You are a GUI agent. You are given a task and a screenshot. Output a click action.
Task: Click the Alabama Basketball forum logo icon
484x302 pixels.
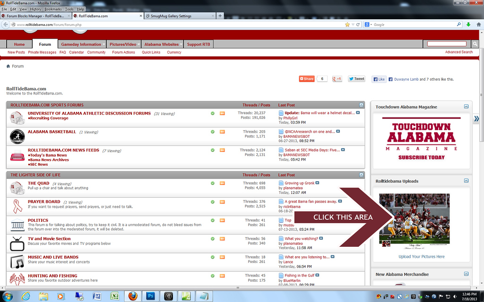click(17, 136)
